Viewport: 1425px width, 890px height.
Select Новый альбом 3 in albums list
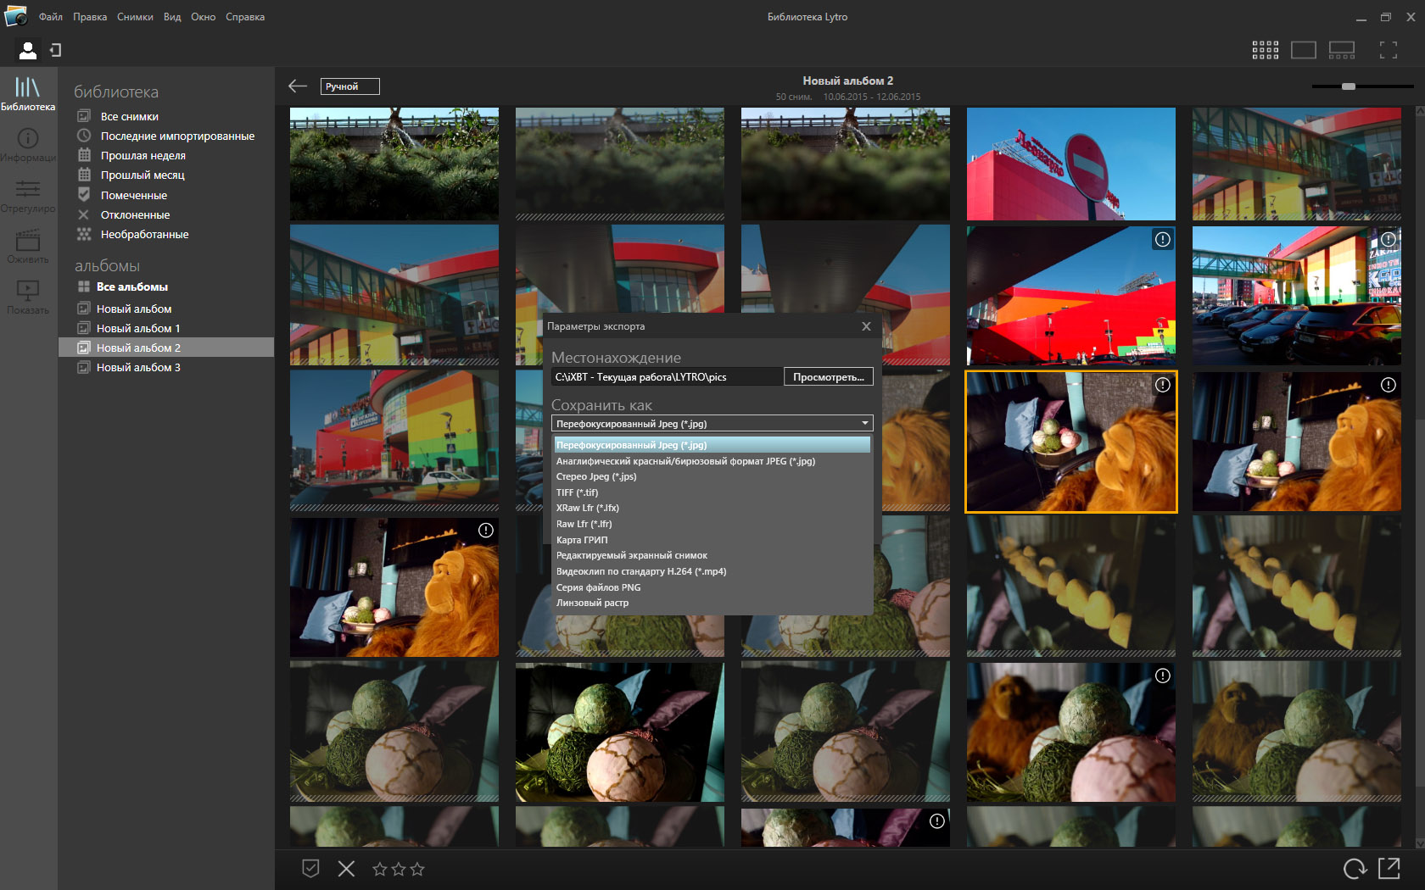coord(138,368)
